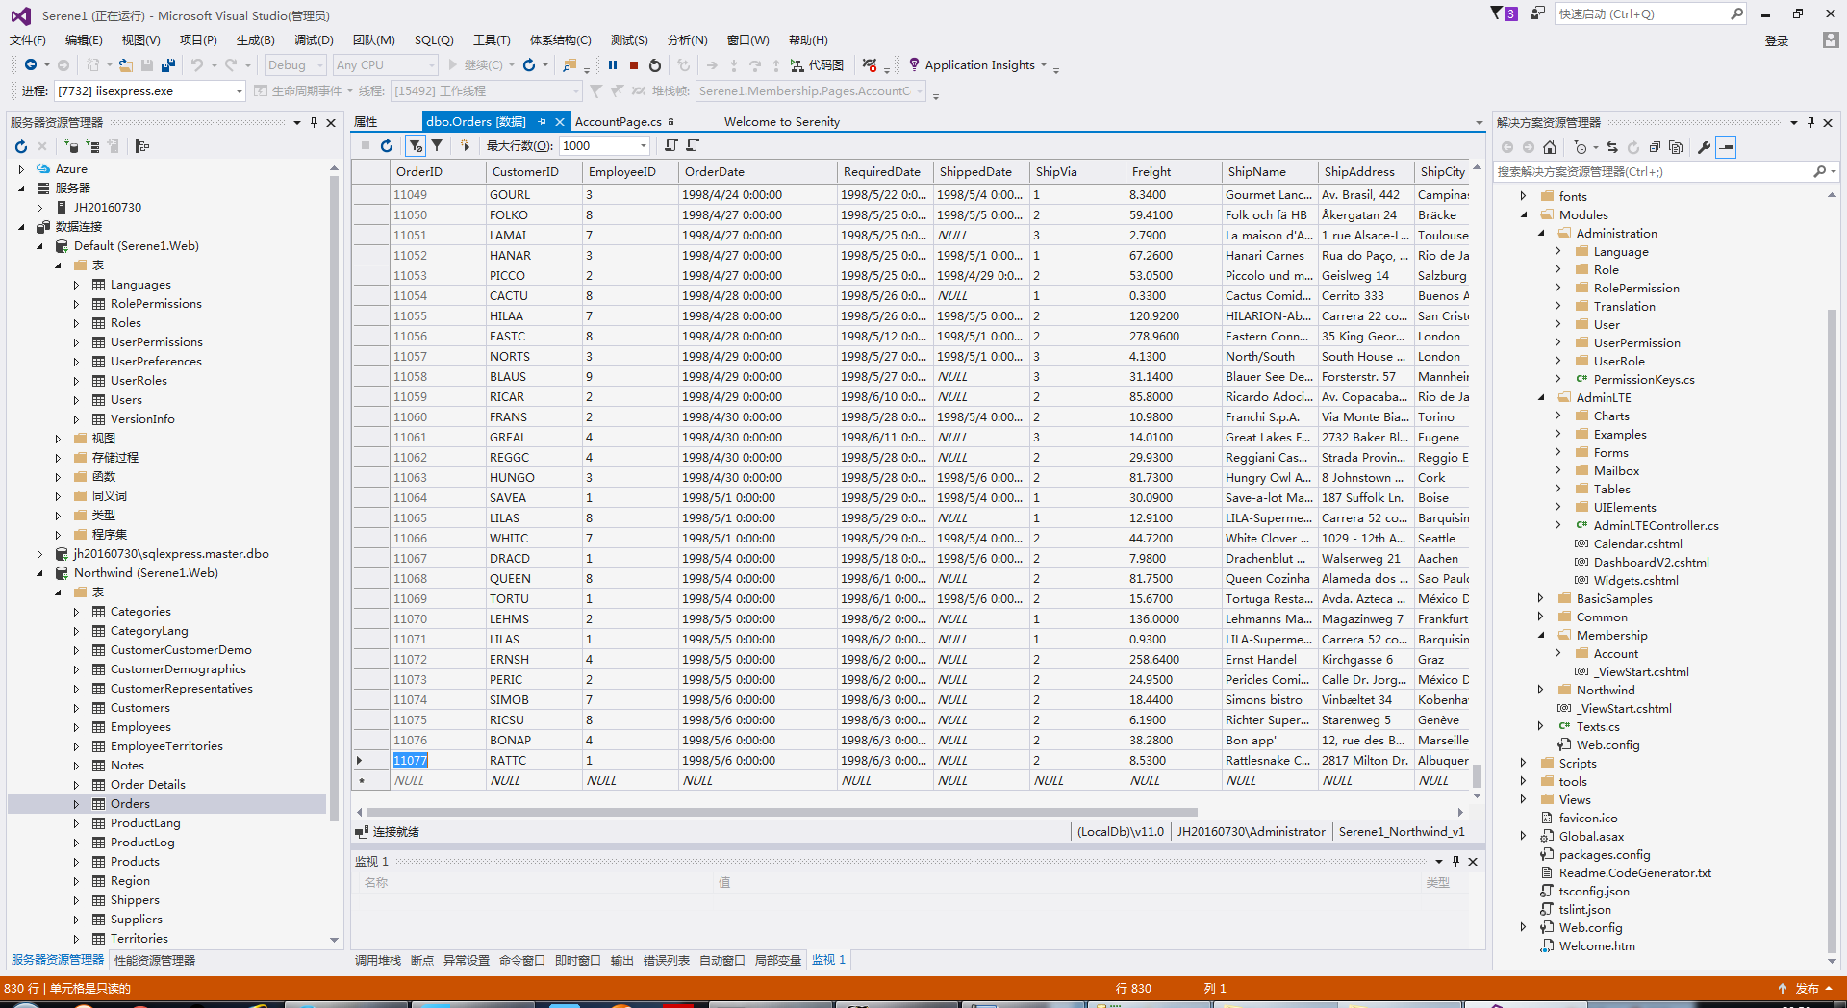Viewport: 1847px width, 1008px height.
Task: Restart the debug session icon
Action: click(x=655, y=65)
